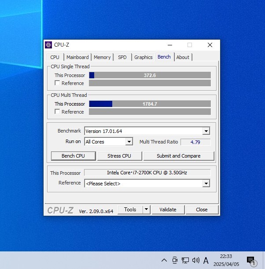The height and width of the screenshot is (269, 265).
Task: Expand the Benchmark version dropdown
Action: 206,131
